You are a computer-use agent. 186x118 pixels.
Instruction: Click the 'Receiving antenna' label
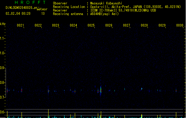coord(68,14)
